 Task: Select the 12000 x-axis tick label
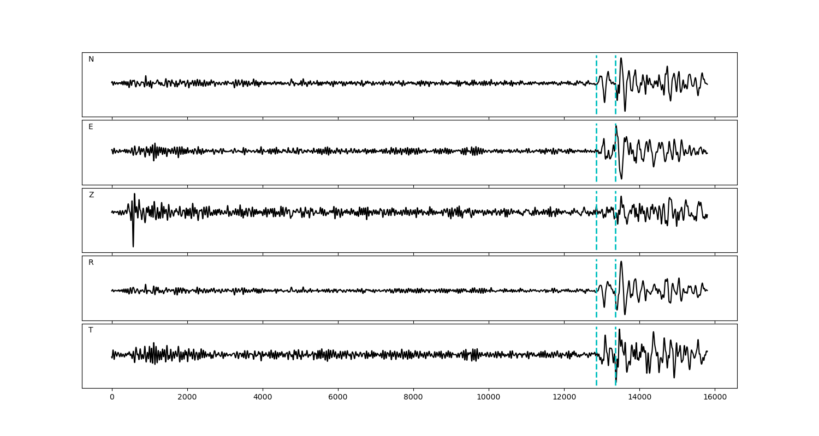(564, 398)
